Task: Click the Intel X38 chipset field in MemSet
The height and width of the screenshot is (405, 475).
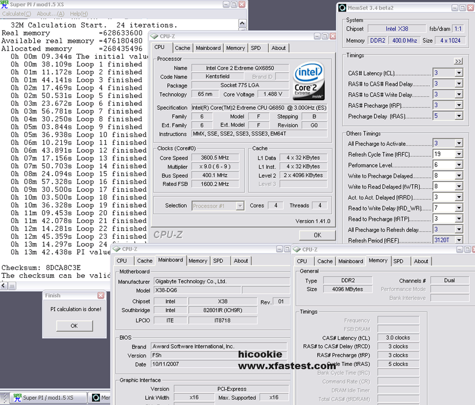Action: pyautogui.click(x=396, y=29)
